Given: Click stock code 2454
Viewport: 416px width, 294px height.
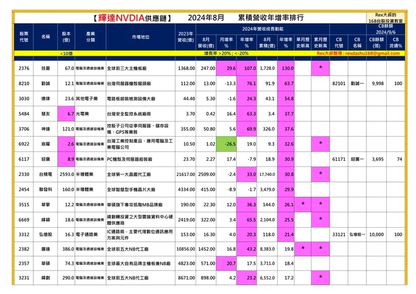Looking at the screenshot, I should 24,189.
